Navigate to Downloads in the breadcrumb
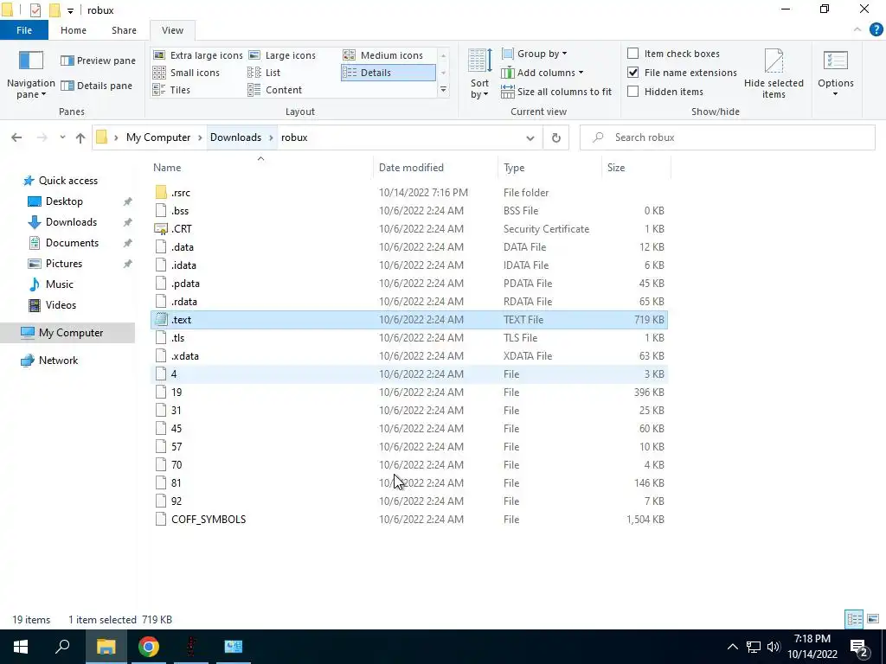Screen dimensions: 886x664 click(235, 137)
